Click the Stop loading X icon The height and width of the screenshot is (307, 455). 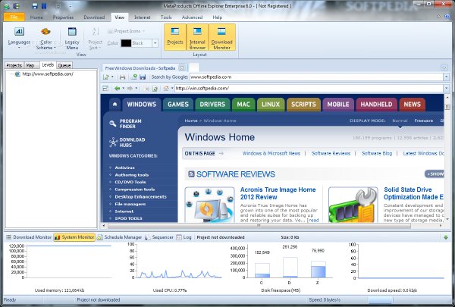147,89
